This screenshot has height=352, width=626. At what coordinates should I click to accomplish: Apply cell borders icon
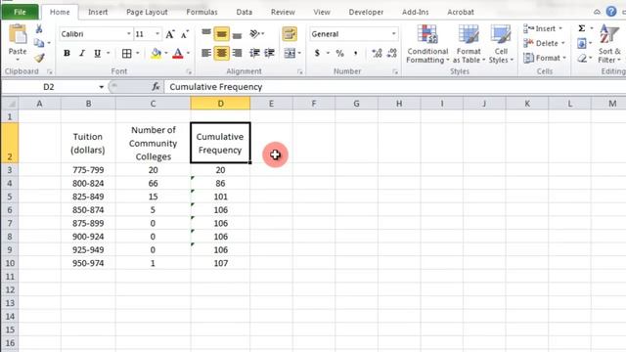tap(126, 53)
